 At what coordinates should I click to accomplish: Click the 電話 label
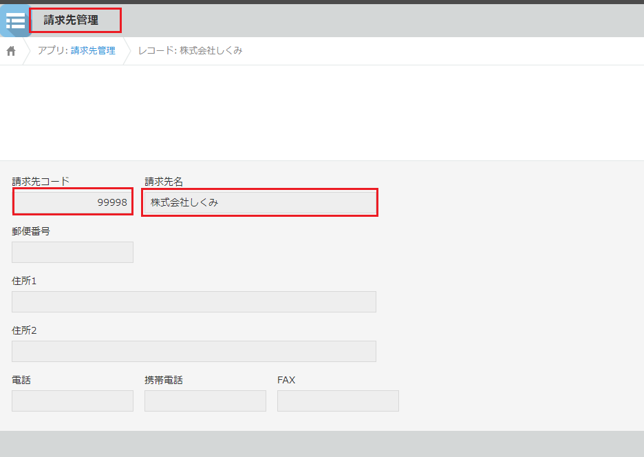coord(21,380)
